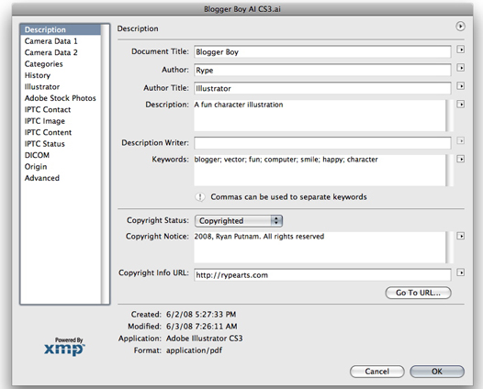Viewport: 483px width, 389px height.
Task: Click the Powered By XMP logo
Action: pyautogui.click(x=64, y=347)
